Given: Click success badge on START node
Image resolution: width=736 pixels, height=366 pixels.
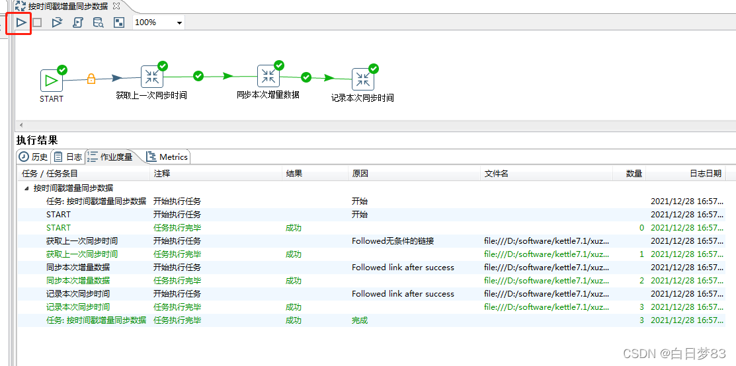Looking at the screenshot, I should coord(62,69).
